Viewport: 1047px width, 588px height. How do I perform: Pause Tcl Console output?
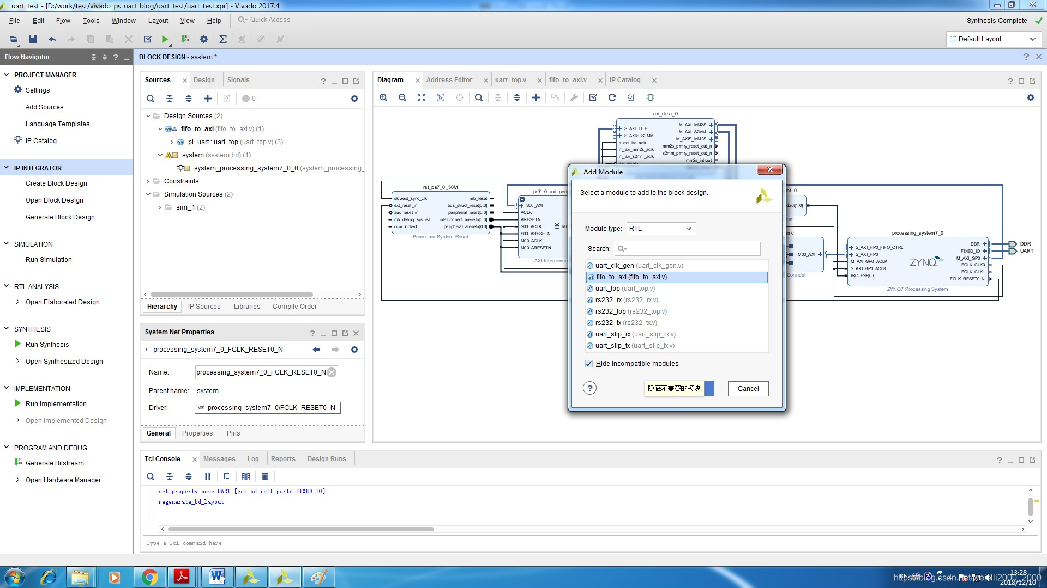(208, 476)
